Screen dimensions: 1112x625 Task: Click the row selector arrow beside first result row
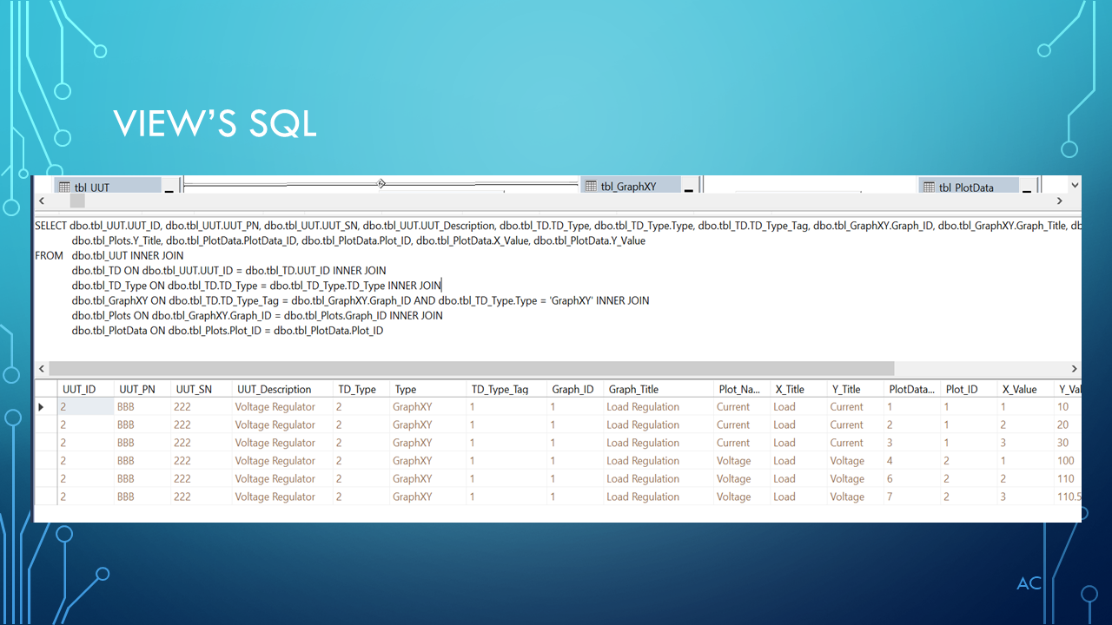[x=40, y=406]
